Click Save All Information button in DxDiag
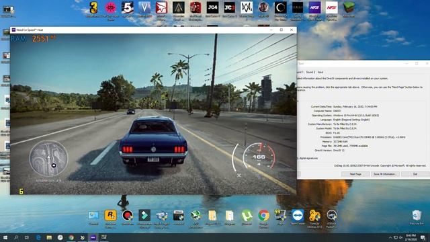 [384, 174]
